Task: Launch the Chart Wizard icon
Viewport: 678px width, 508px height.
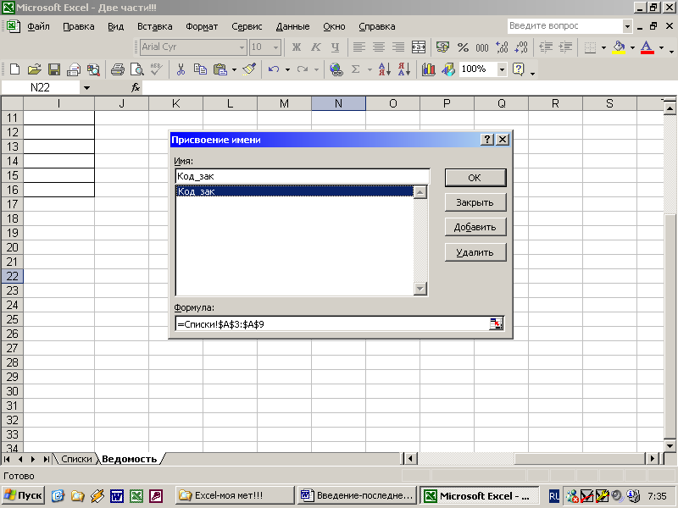Action: tap(429, 69)
